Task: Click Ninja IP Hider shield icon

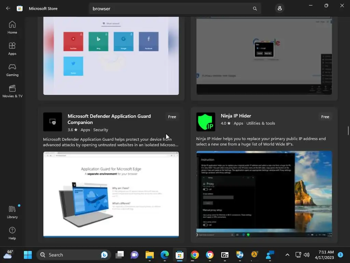Action: pos(205,122)
